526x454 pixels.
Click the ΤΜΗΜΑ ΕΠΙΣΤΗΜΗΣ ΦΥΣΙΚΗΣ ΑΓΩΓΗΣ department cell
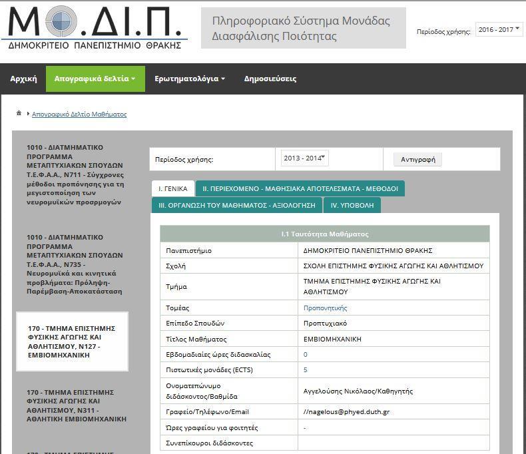394,287
